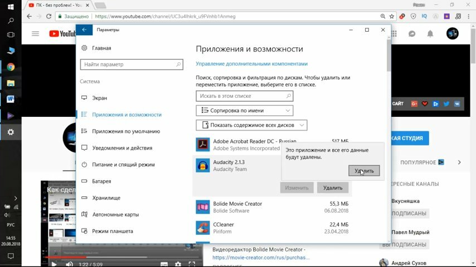Screen dimensions: 476x267
Task: Click Chrome back navigation arrow
Action: (29, 16)
